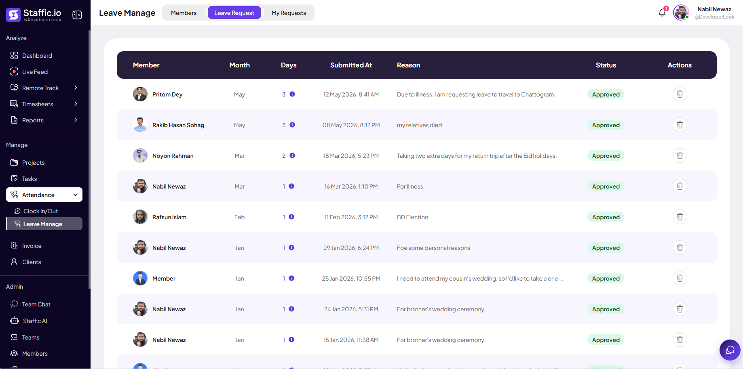
Task: Expand the Timesheets submenu chevron
Action: (76, 104)
